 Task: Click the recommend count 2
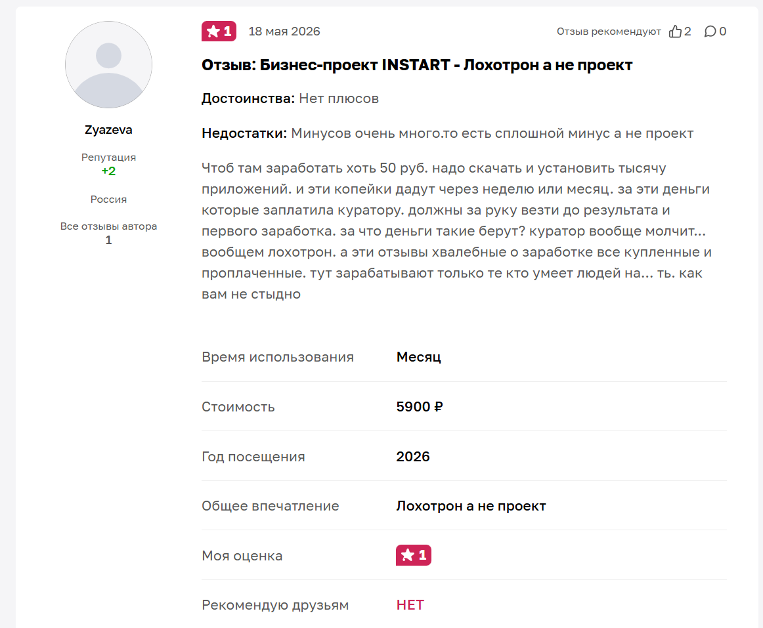687,31
